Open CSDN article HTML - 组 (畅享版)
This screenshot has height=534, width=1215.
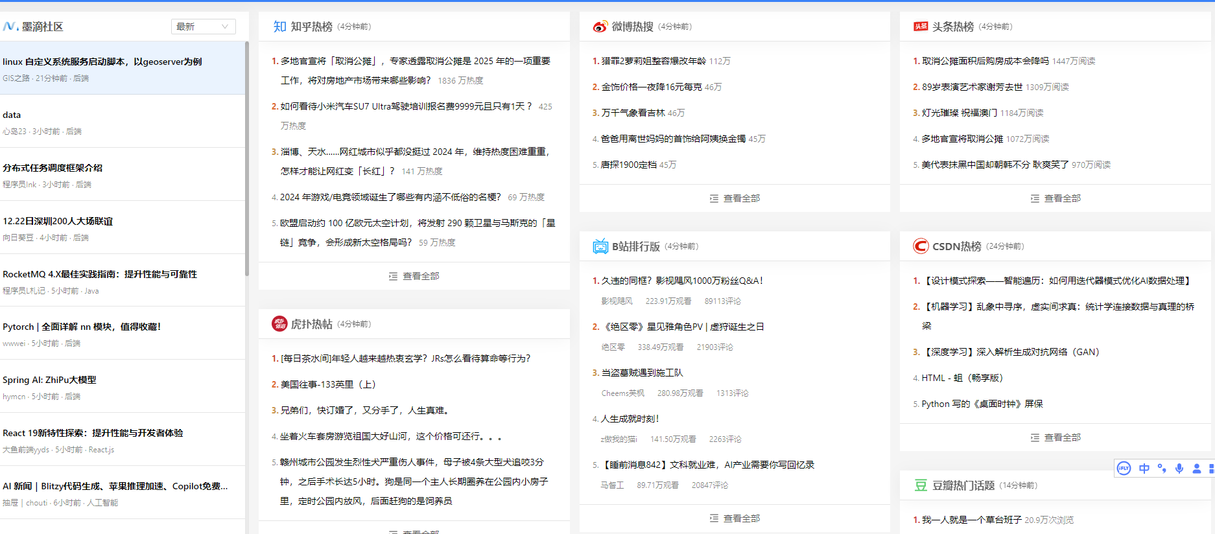point(962,378)
